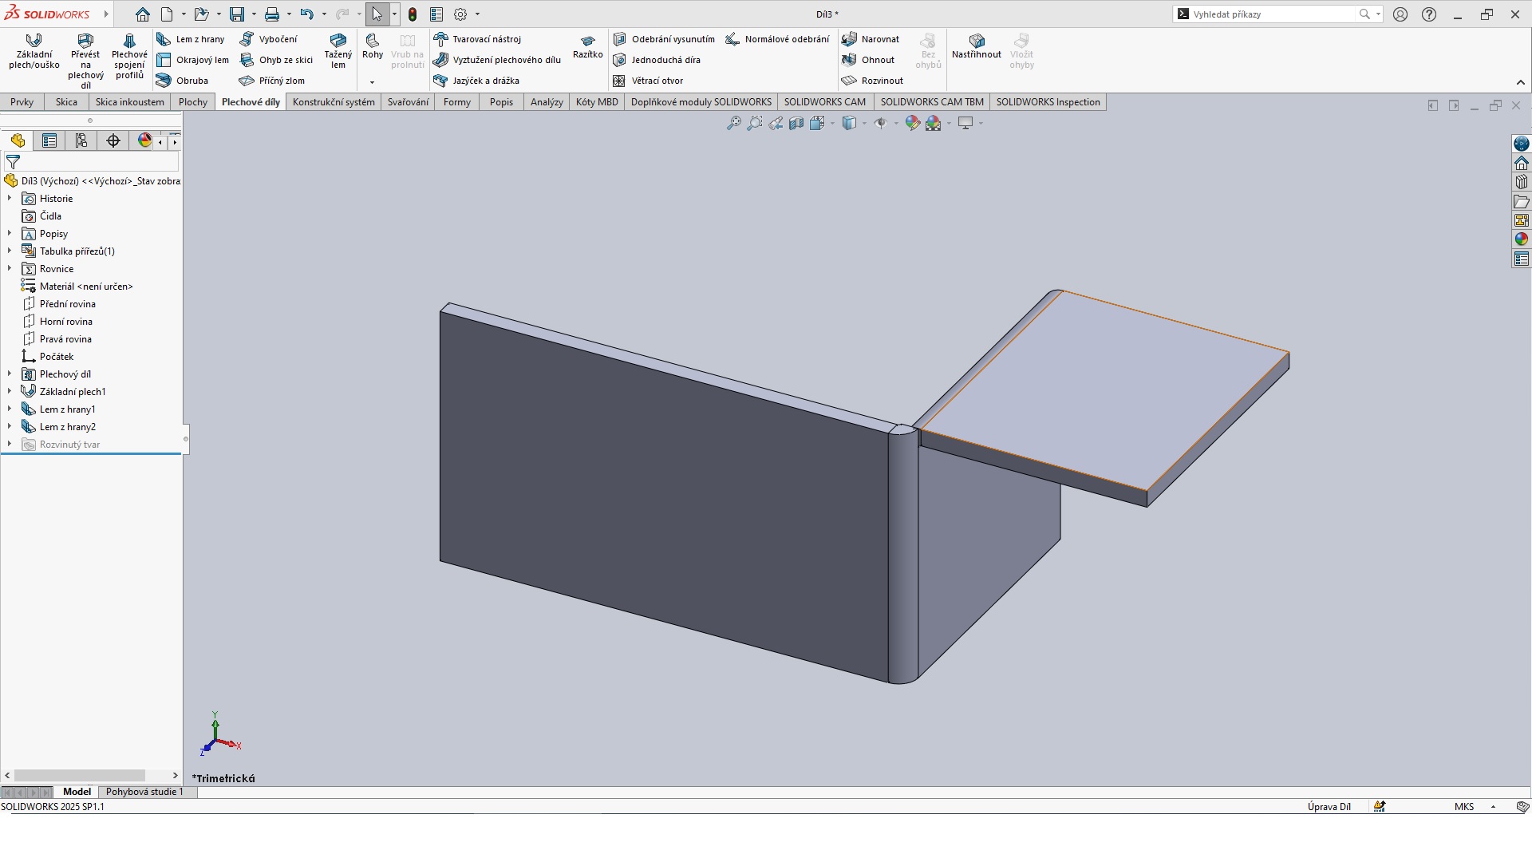Expand the Plechový díl node
This screenshot has height=862, width=1532.
[10, 374]
